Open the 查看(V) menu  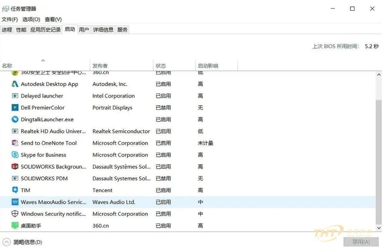[x=53, y=19]
